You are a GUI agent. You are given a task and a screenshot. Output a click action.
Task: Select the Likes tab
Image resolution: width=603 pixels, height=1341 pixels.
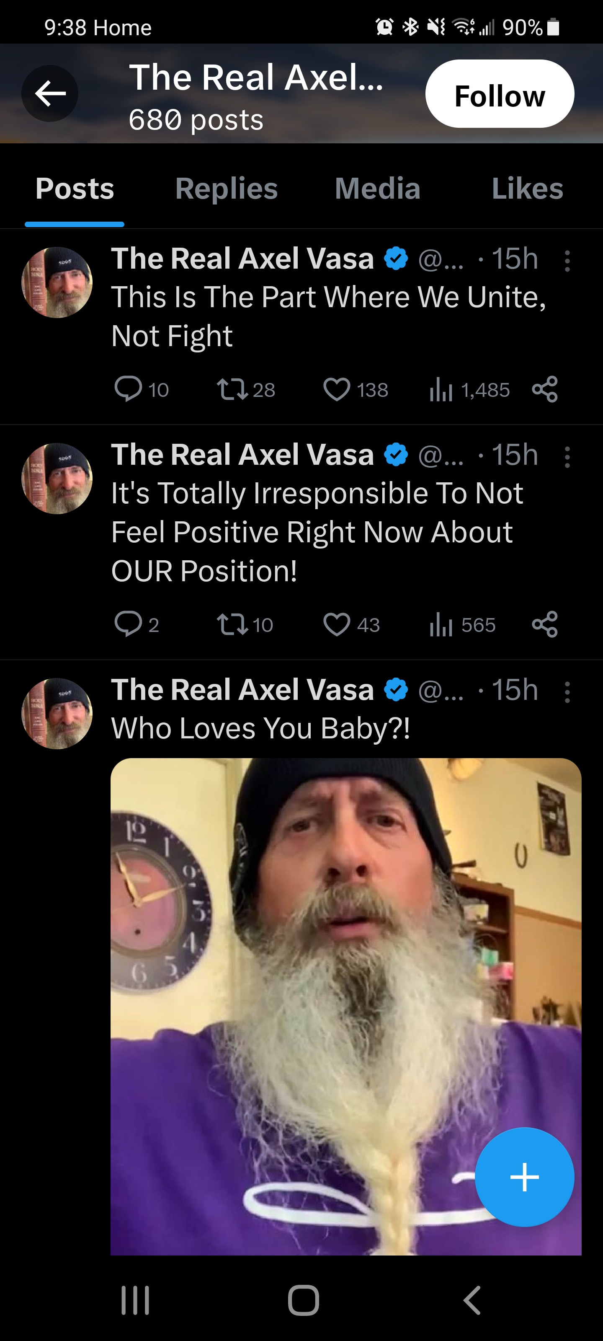pos(527,189)
